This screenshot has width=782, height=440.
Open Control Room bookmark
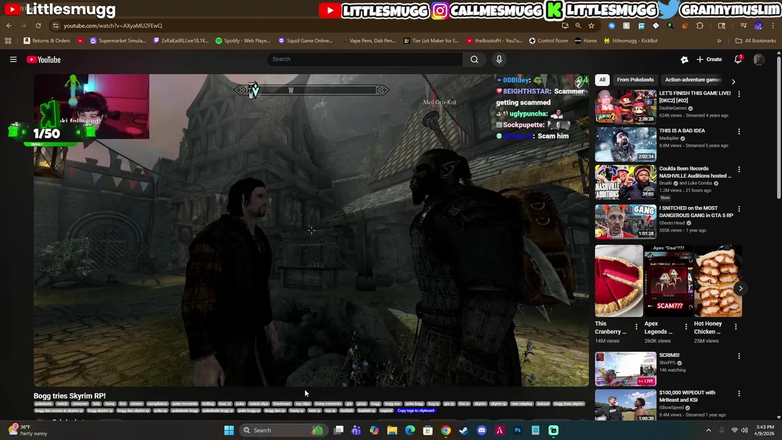pyautogui.click(x=549, y=41)
